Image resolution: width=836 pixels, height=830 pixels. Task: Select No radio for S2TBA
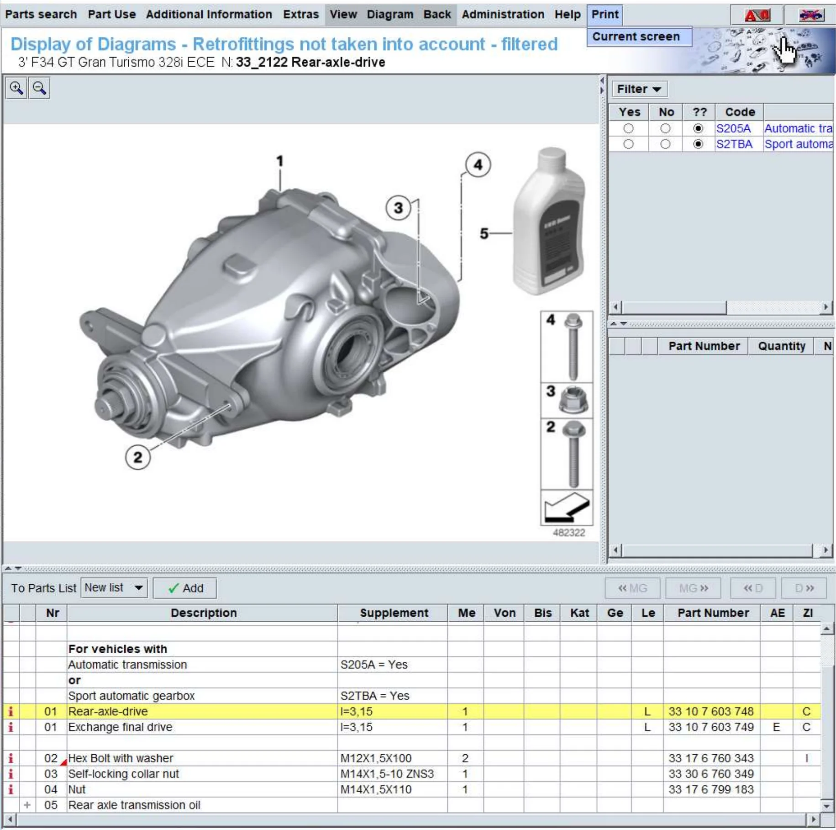click(x=665, y=144)
